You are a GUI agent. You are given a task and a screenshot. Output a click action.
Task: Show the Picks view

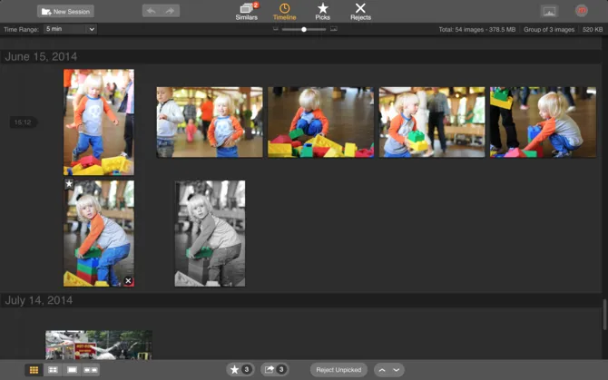click(322, 11)
